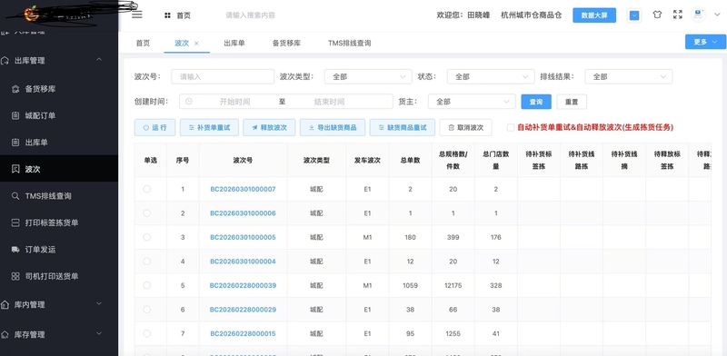Click the 补货单重试 button
This screenshot has width=727, height=356.
(x=209, y=127)
